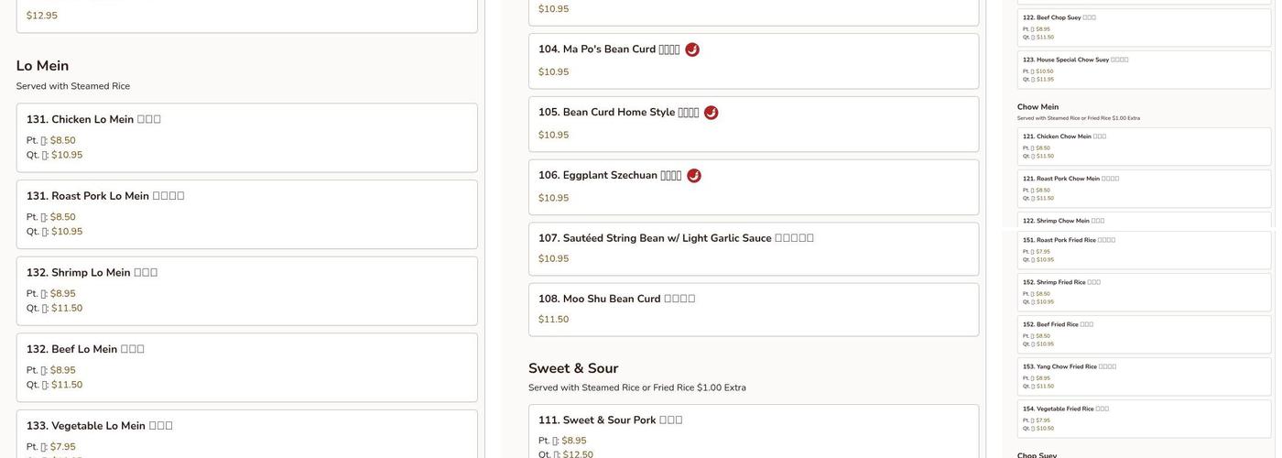Click the Chow Mein heading in the side preview
This screenshot has width=1282, height=458.
click(x=1038, y=107)
